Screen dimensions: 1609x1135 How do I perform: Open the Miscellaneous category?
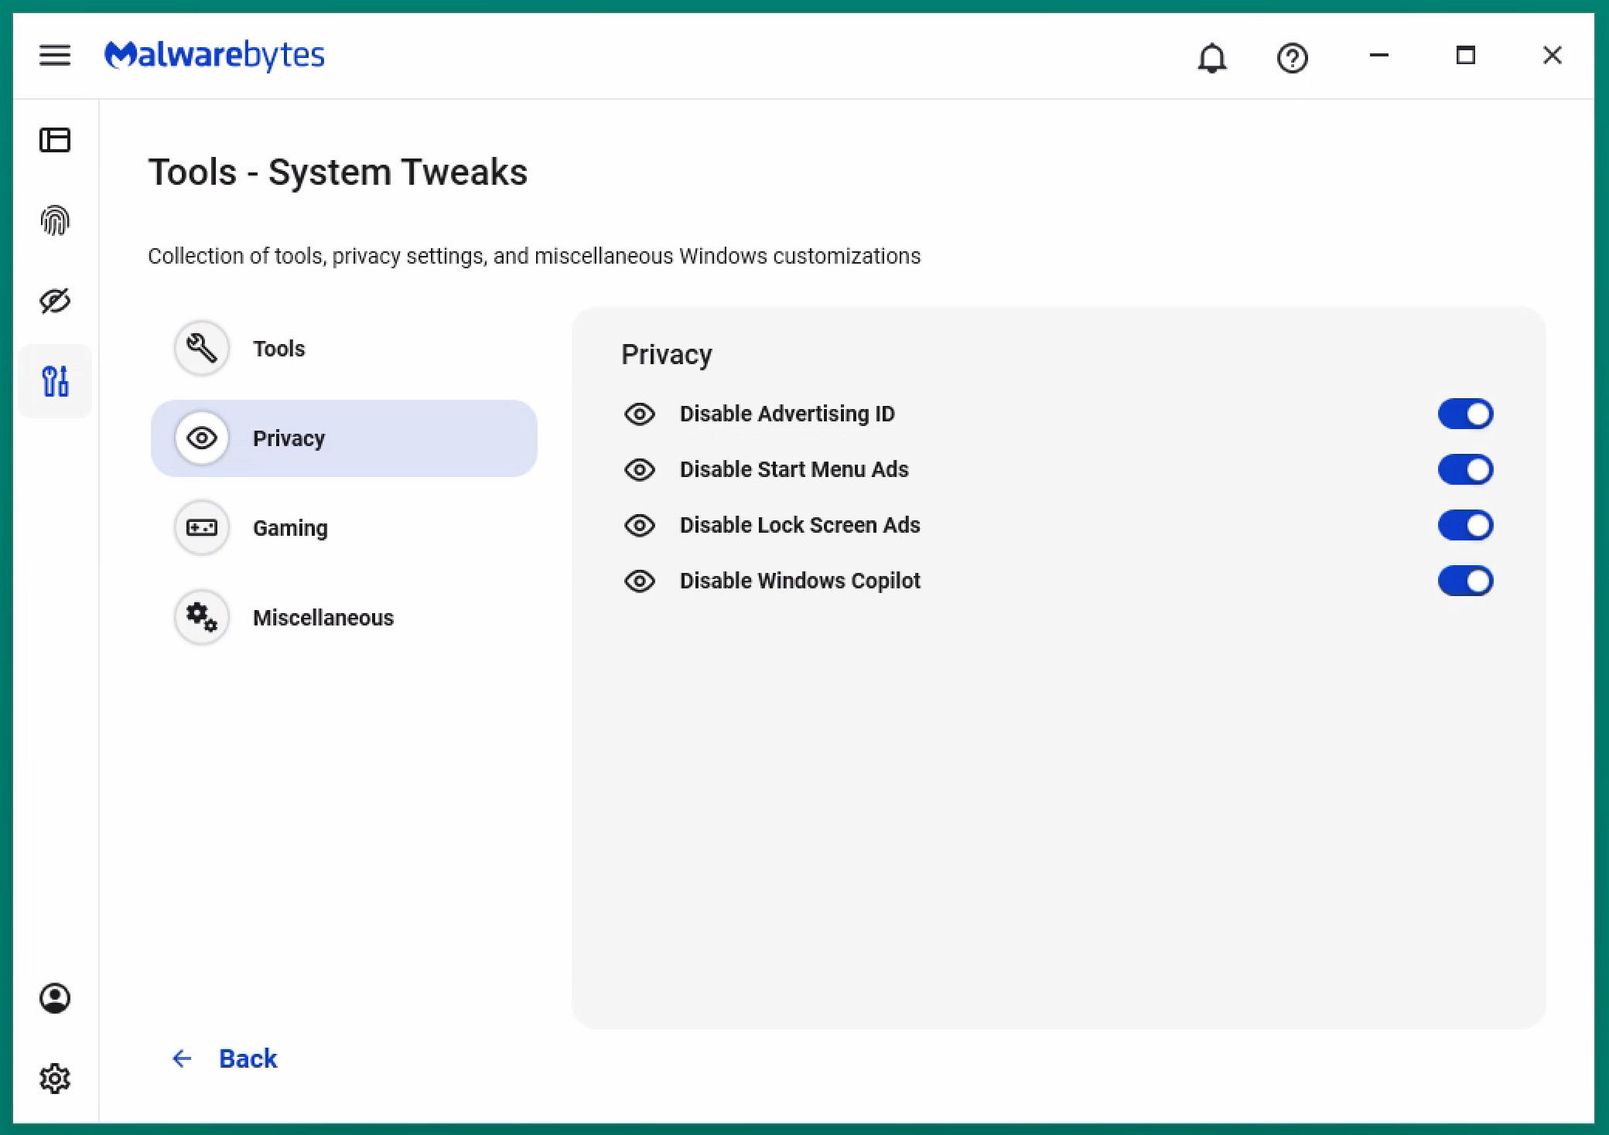[x=323, y=618]
